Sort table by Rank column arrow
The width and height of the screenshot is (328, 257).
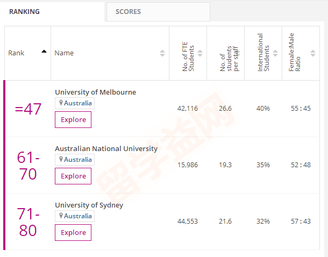(x=44, y=52)
